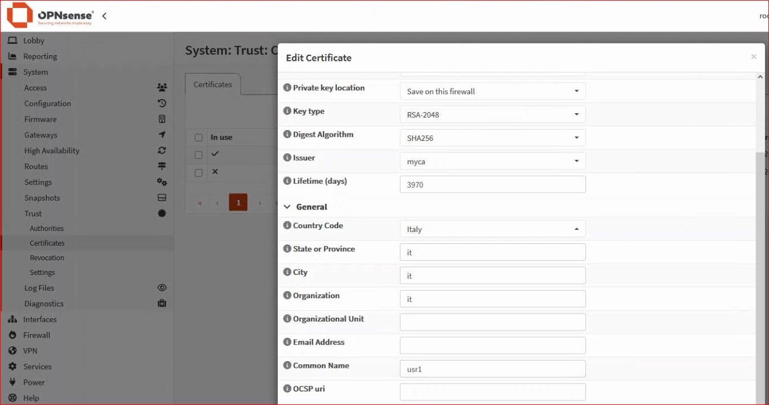Check the first certificate row checkbox

point(198,155)
